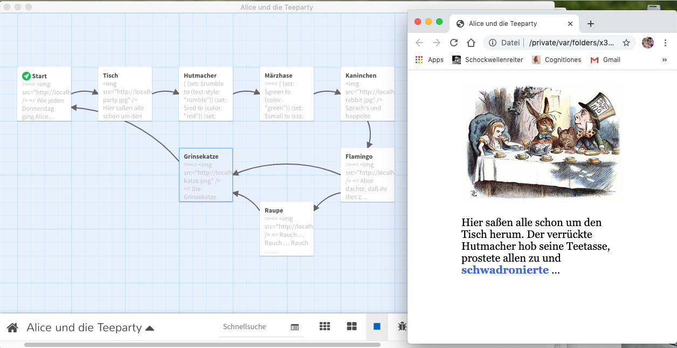Select the full passage view blue square

377,326
